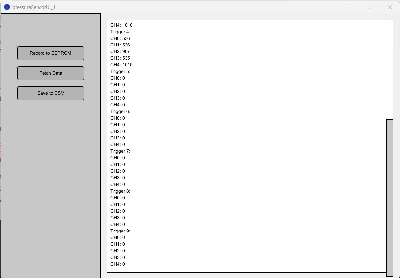Select the CH2: 907 reading line

(120, 51)
